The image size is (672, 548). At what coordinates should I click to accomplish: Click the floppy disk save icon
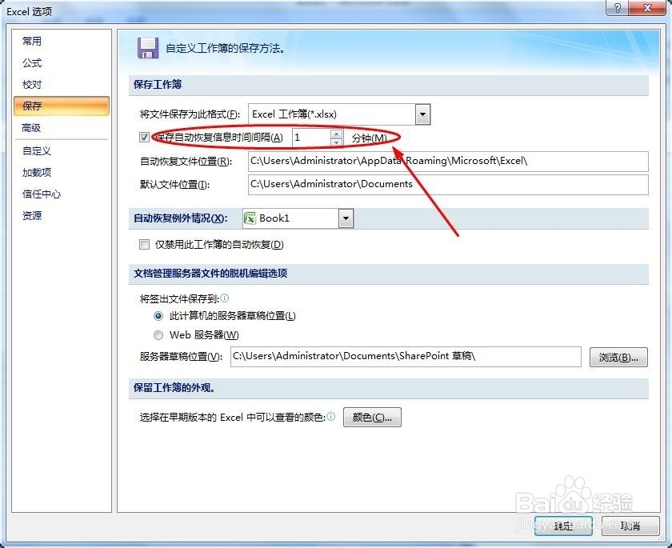point(148,48)
